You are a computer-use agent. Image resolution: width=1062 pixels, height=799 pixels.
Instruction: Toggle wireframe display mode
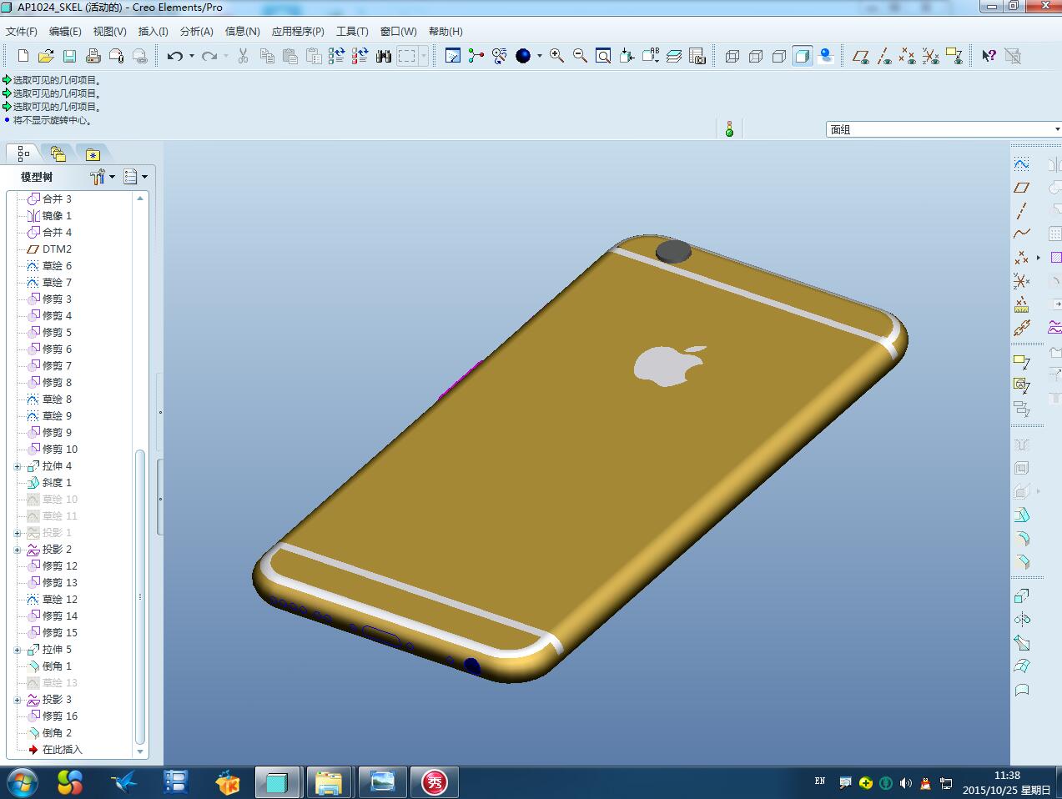click(x=732, y=56)
